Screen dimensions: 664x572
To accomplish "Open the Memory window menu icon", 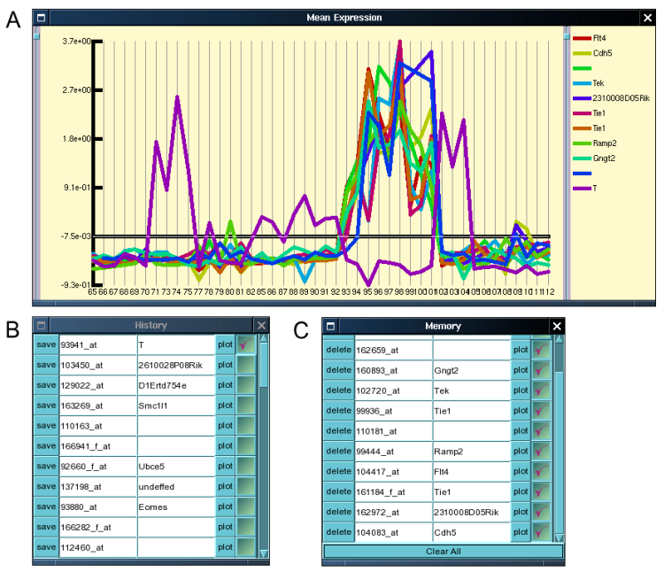I will pyautogui.click(x=329, y=326).
